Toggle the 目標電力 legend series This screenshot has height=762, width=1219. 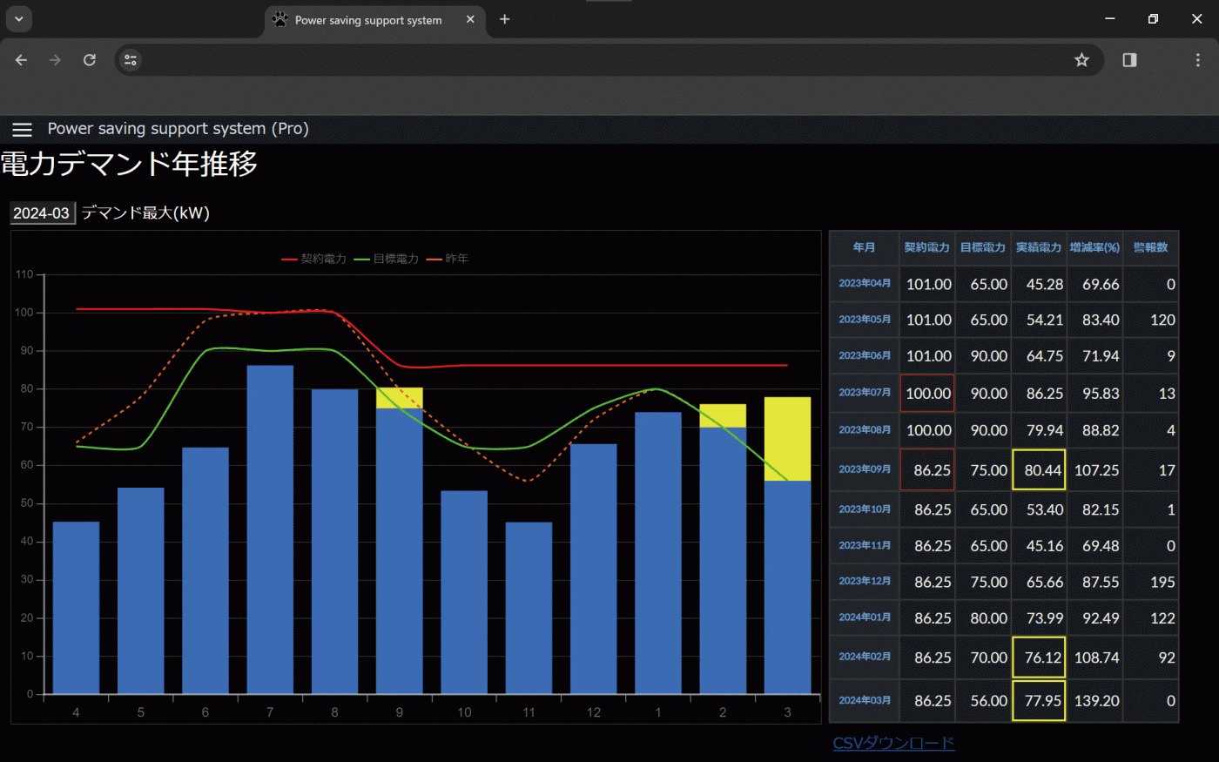[x=387, y=259]
